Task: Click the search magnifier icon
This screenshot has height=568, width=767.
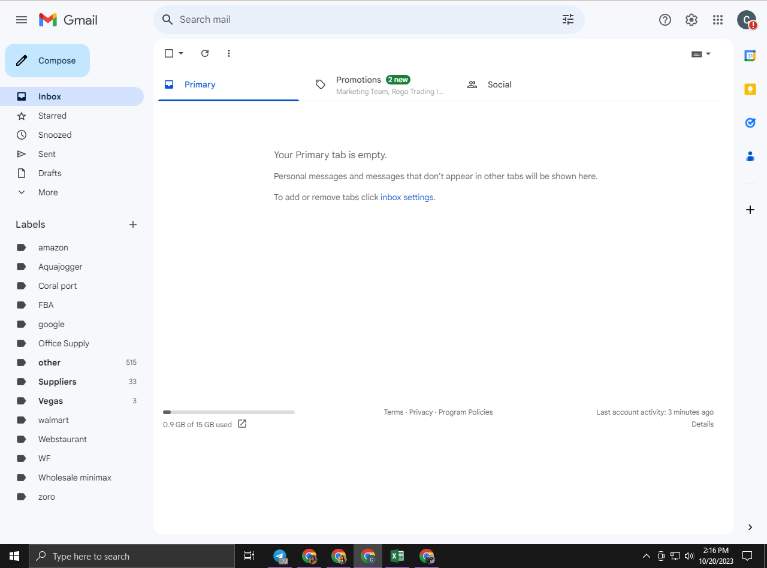Action: [168, 20]
